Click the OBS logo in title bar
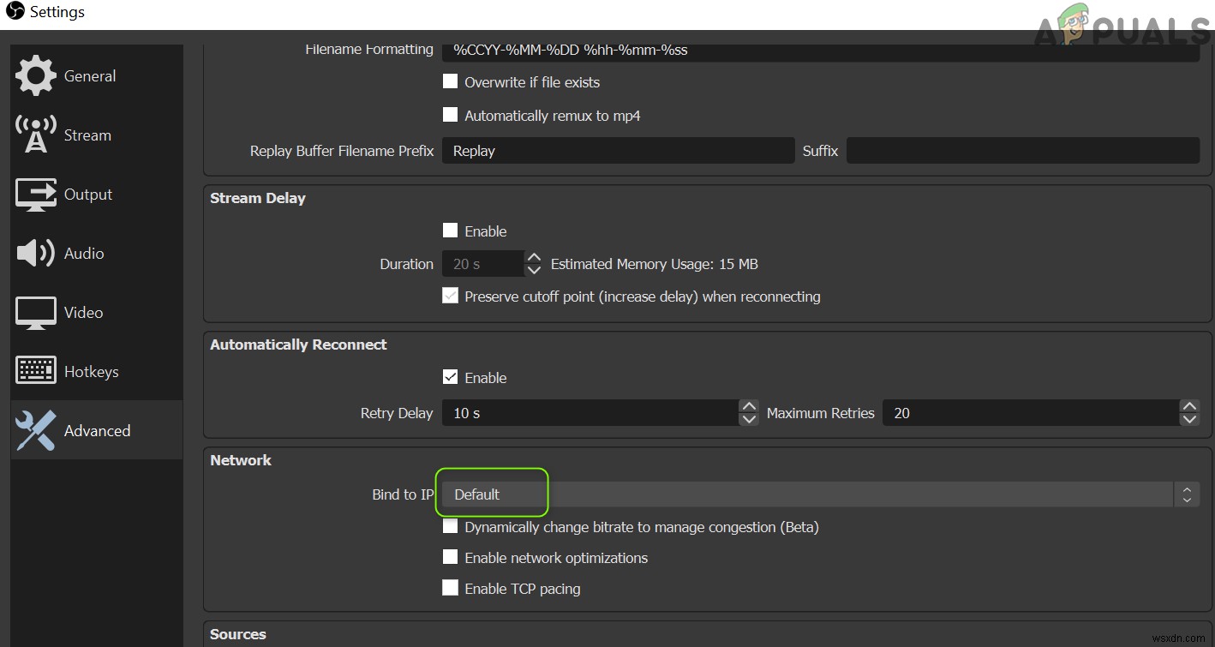 click(x=15, y=12)
